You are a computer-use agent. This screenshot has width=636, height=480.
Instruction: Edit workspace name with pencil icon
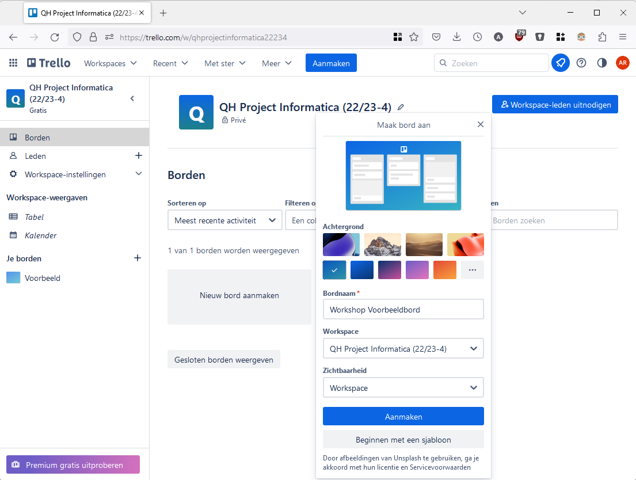pos(401,107)
